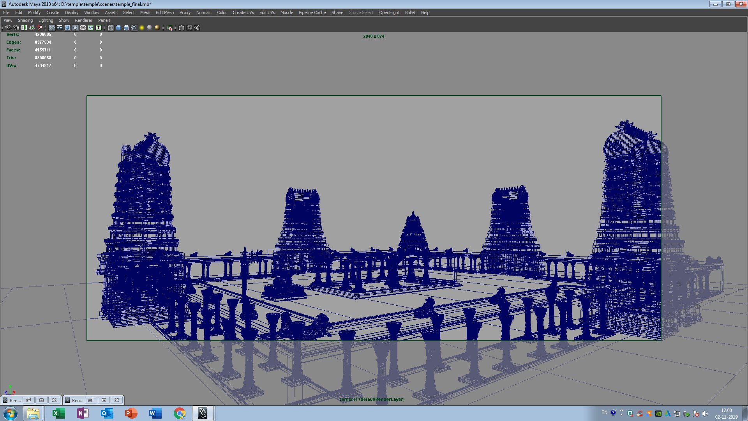Click the 2D Pan/Zoom icon
The width and height of the screenshot is (748, 421).
coord(40,28)
